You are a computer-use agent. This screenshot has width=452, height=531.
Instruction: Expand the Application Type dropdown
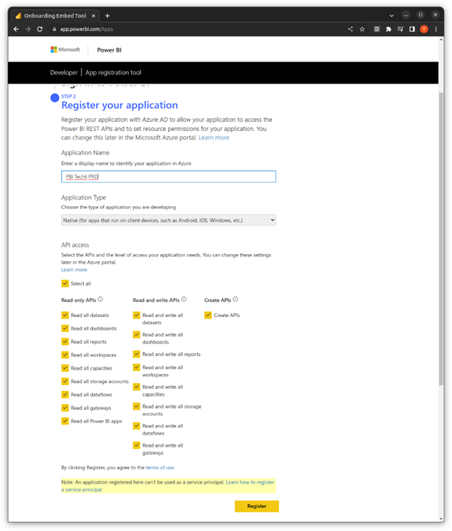[169, 220]
